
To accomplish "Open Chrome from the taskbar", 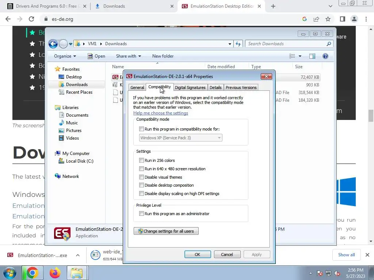I will coord(33,273).
